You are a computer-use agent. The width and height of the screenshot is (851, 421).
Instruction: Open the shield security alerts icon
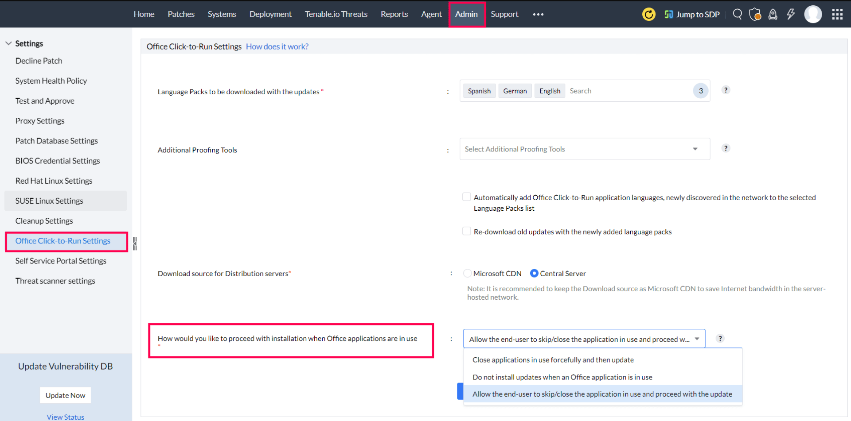(755, 14)
